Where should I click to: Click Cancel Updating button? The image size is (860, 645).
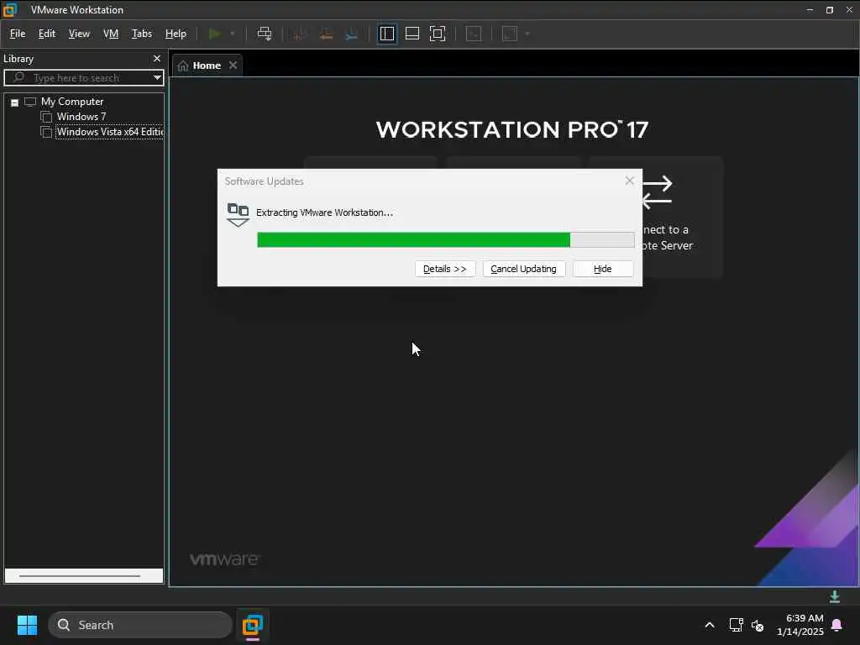coord(523,269)
